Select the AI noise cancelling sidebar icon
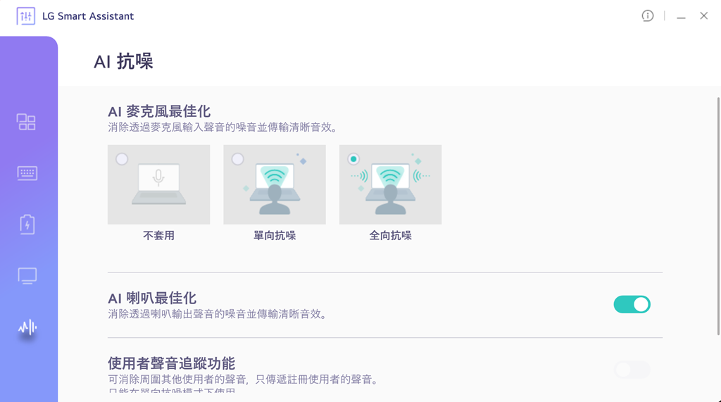Viewport: 721px width, 402px height. [x=27, y=327]
